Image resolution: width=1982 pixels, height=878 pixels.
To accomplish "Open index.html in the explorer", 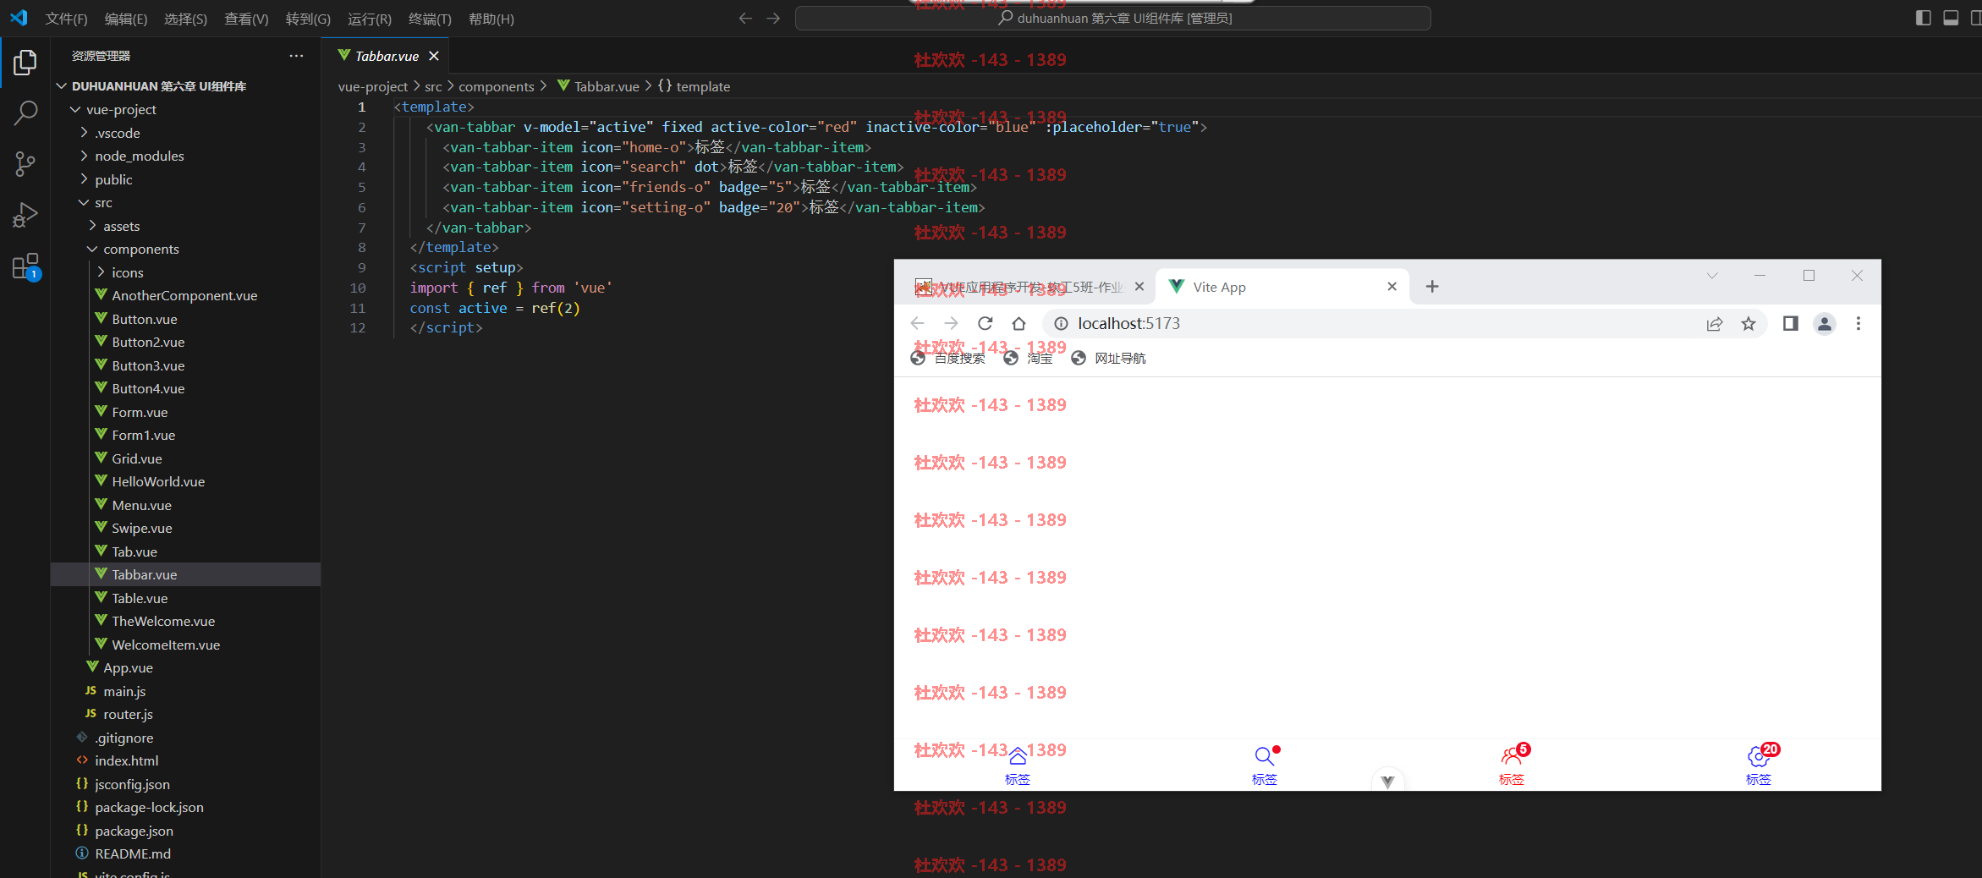I will [127, 760].
